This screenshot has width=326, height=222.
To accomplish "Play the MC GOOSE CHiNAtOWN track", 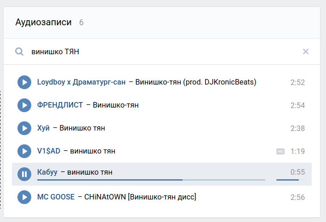I will [24, 197].
